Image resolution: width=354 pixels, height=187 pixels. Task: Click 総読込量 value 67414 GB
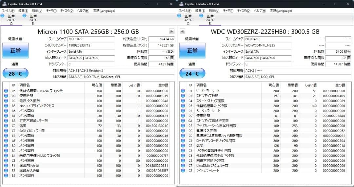pos(161,39)
